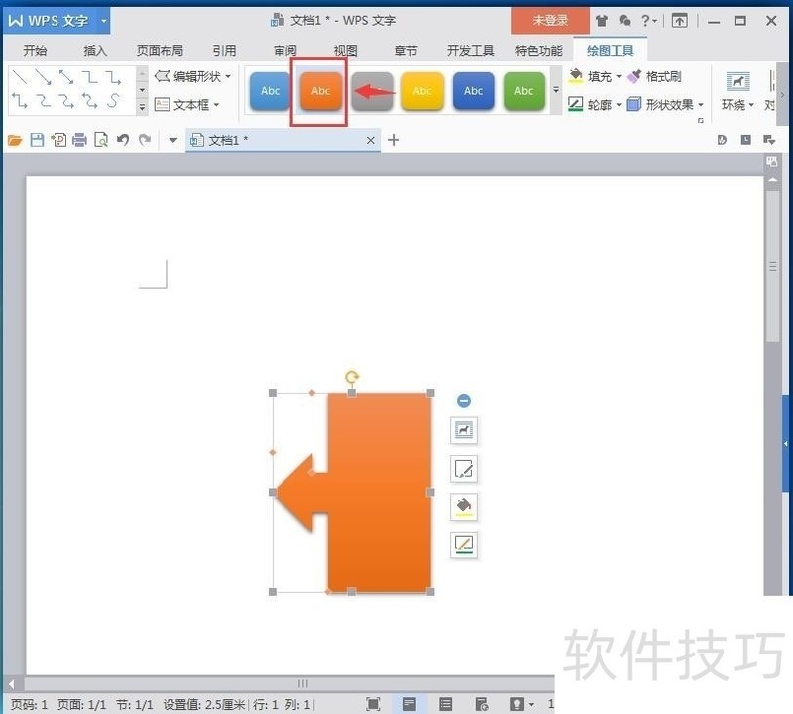Close the 文档1 document tab
This screenshot has height=714, width=793.
click(x=371, y=140)
